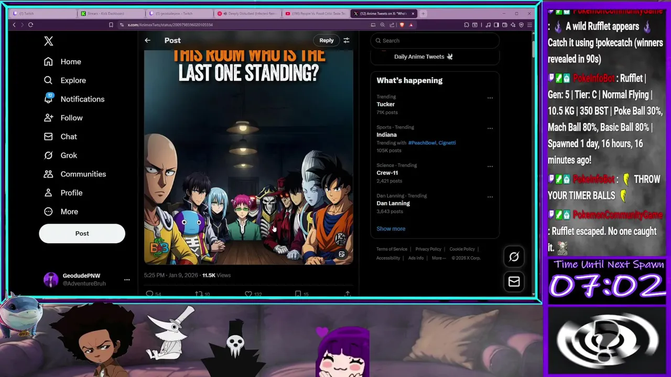Open options for the Crew-11 trend
This screenshot has width=671, height=377.
[x=490, y=167]
